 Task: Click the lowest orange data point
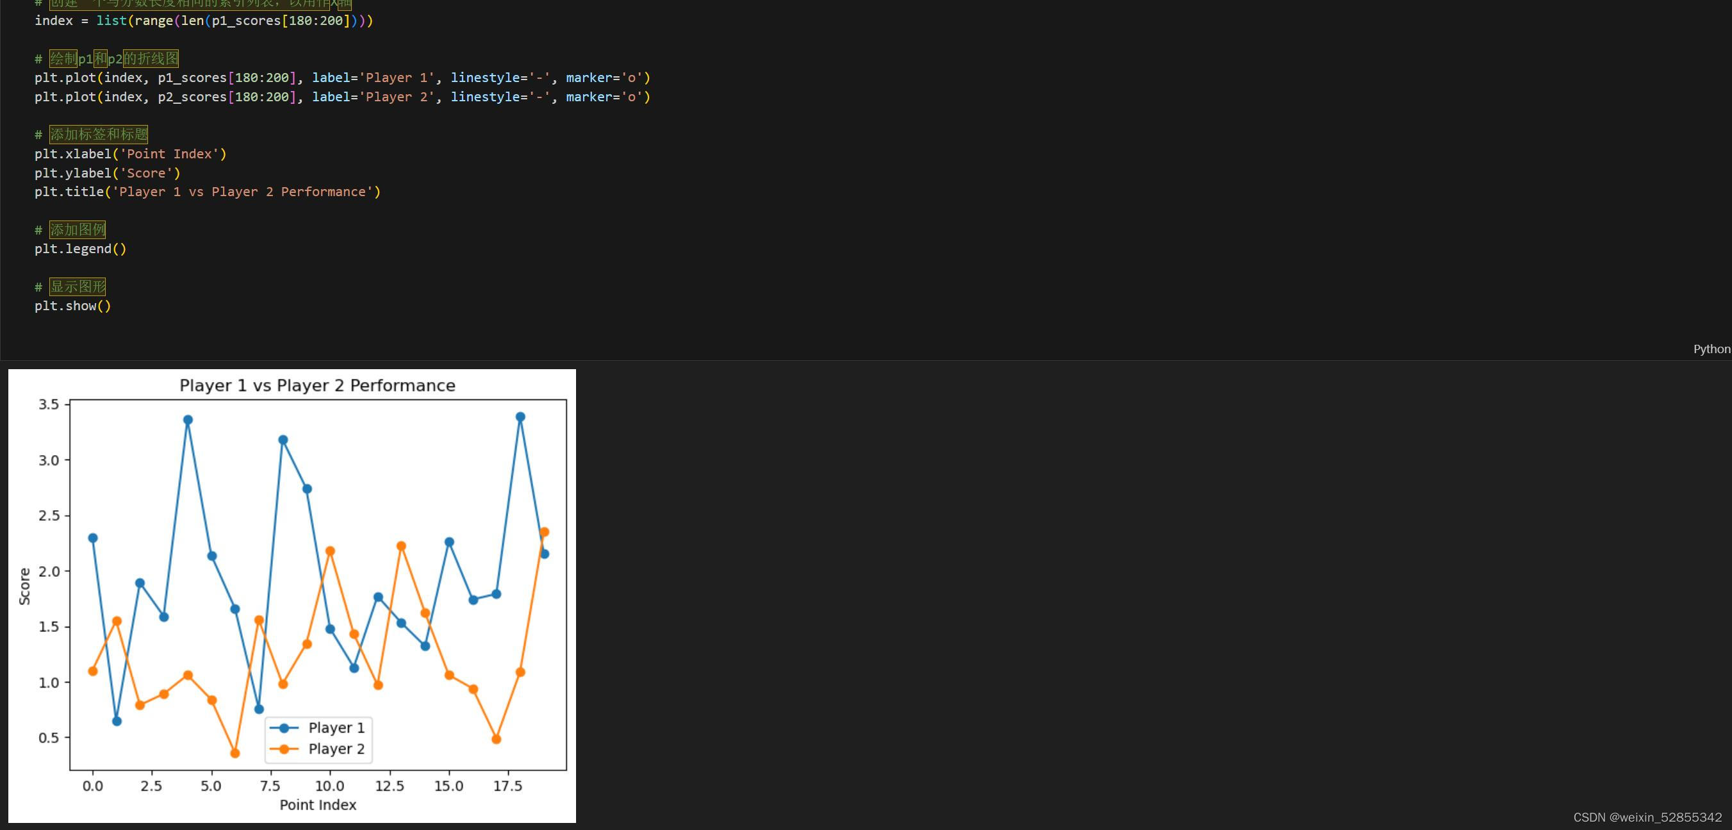point(235,753)
